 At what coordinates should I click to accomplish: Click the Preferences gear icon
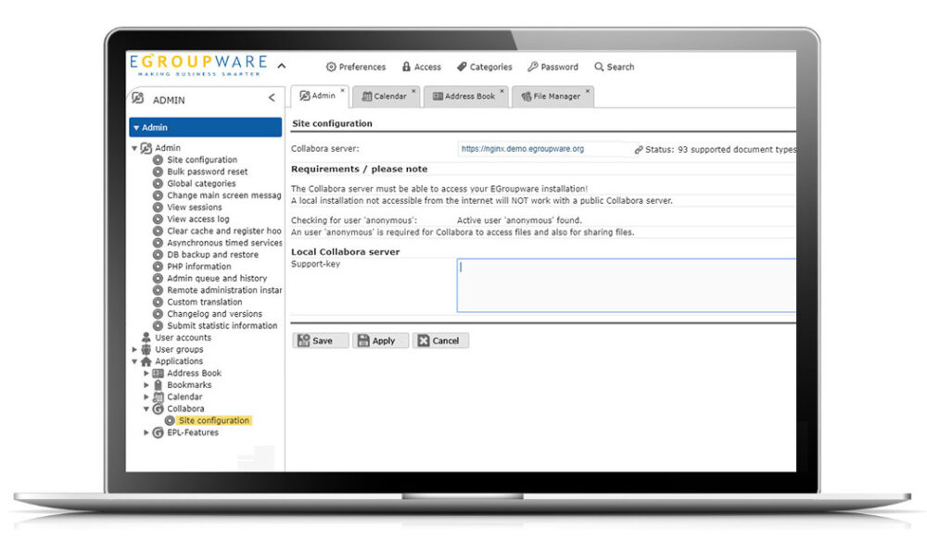coord(331,67)
